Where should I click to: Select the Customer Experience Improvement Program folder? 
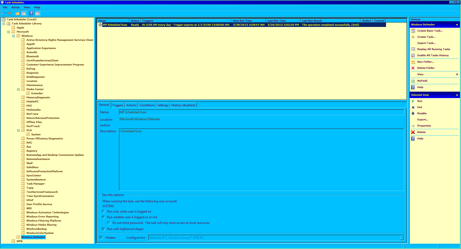pyautogui.click(x=55, y=65)
